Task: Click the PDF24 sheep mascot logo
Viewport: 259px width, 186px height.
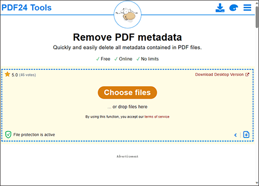Action: (x=127, y=14)
